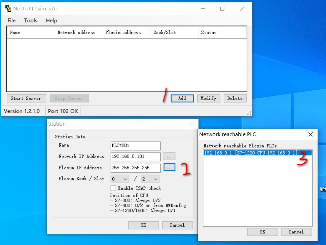Open browse button next to Network IP Address
326x245 pixels.
169,156
